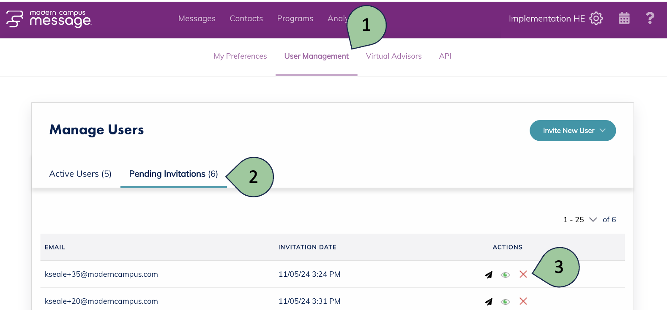Cancel the kseale+20 invitation with red X
Viewport: 667px width, 311px height.
(523, 301)
